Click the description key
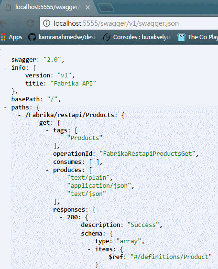Viewport: 218px width, 269px height. click(x=100, y=225)
